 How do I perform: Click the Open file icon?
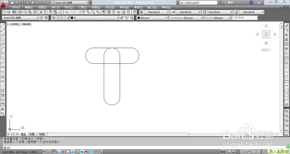click(9, 12)
